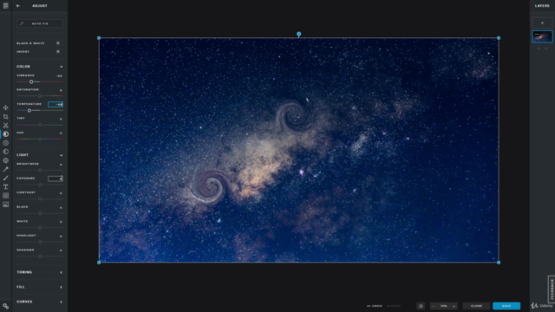Click the Redo button
Image resolution: width=555 pixels, height=312 pixels.
[393, 306]
